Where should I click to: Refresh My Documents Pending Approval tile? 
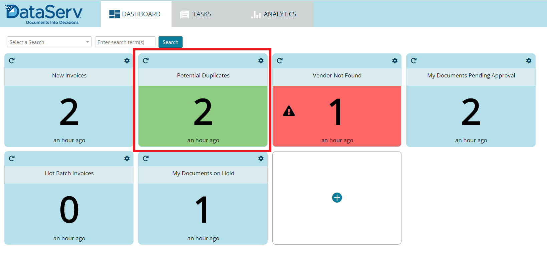click(x=414, y=60)
